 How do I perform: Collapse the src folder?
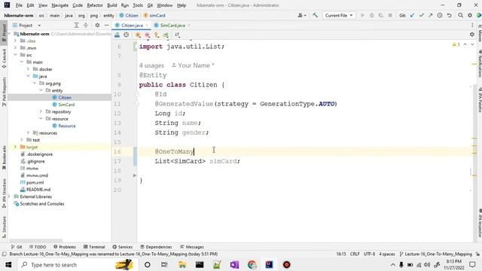click(x=15, y=55)
